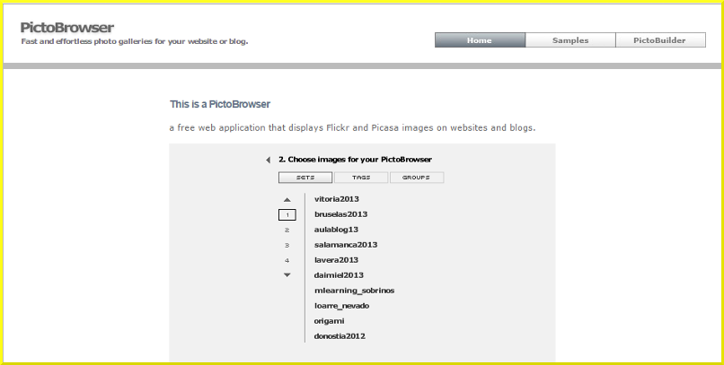The width and height of the screenshot is (724, 365).
Task: Click the PictoBrowser site title
Action: (x=67, y=28)
